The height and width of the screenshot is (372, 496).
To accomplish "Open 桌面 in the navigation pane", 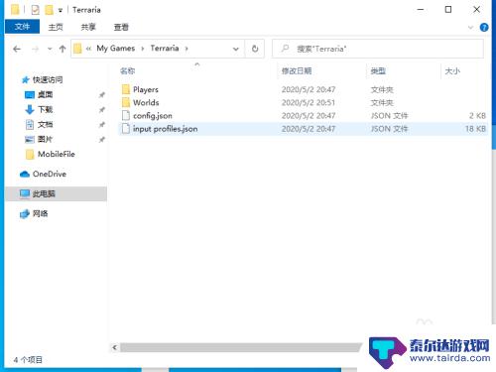I will point(45,94).
